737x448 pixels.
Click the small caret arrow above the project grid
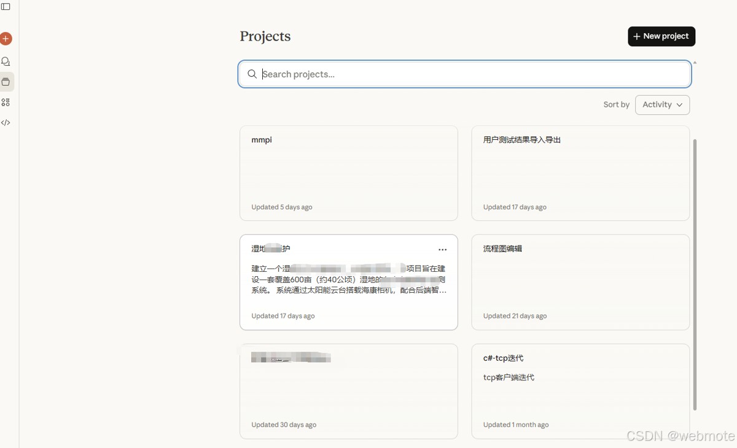[694, 61]
